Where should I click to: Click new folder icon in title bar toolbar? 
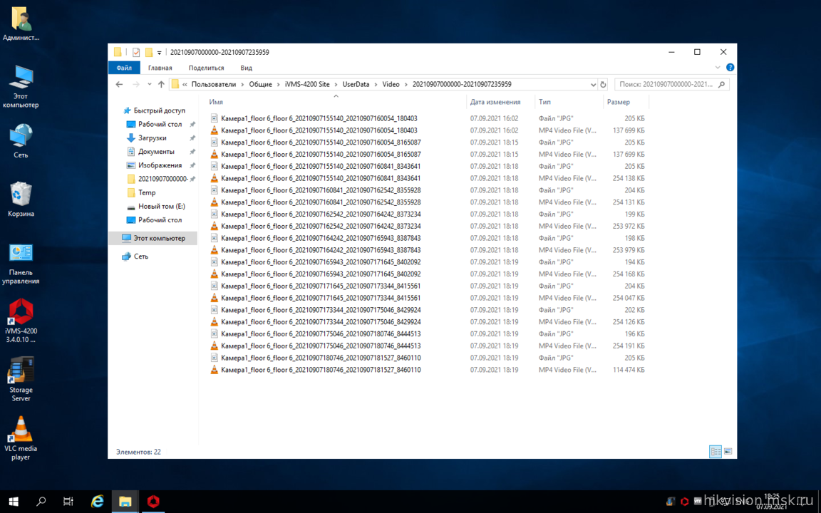click(149, 52)
